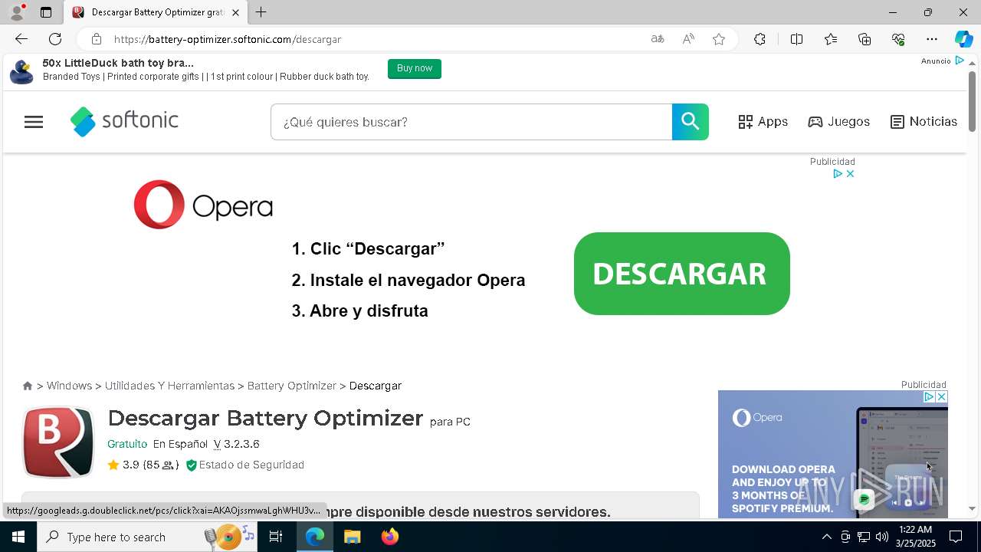Go back to previous page
This screenshot has width=981, height=552.
click(x=21, y=39)
